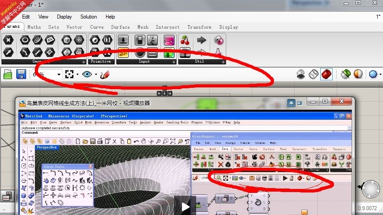Switch to the Intersect tab
Screen dimensions: 383x215
[167, 27]
